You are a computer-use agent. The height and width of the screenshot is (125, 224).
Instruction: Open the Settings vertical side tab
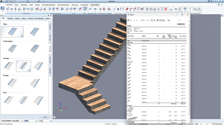coord(50,26)
